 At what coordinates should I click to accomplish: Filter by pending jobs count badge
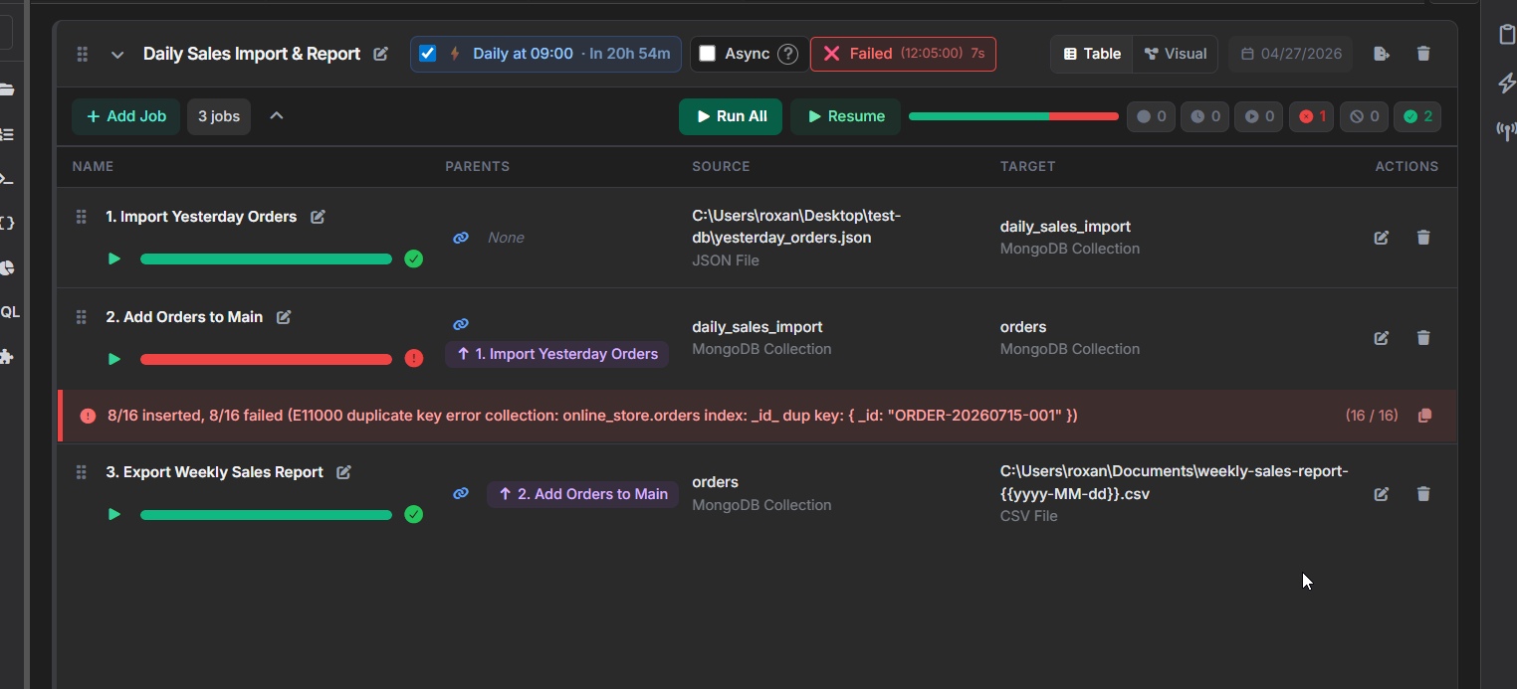[x=1152, y=116]
